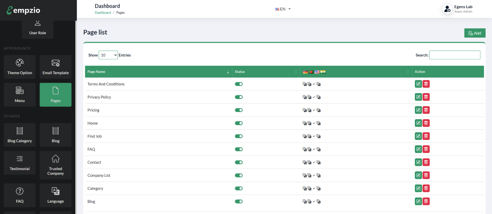The height and width of the screenshot is (214, 492).
Task: Click the Action column header
Action: (448, 71)
